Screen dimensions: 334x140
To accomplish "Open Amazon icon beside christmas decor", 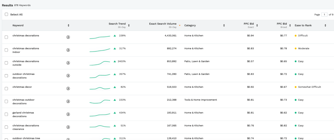I will point(68,89).
